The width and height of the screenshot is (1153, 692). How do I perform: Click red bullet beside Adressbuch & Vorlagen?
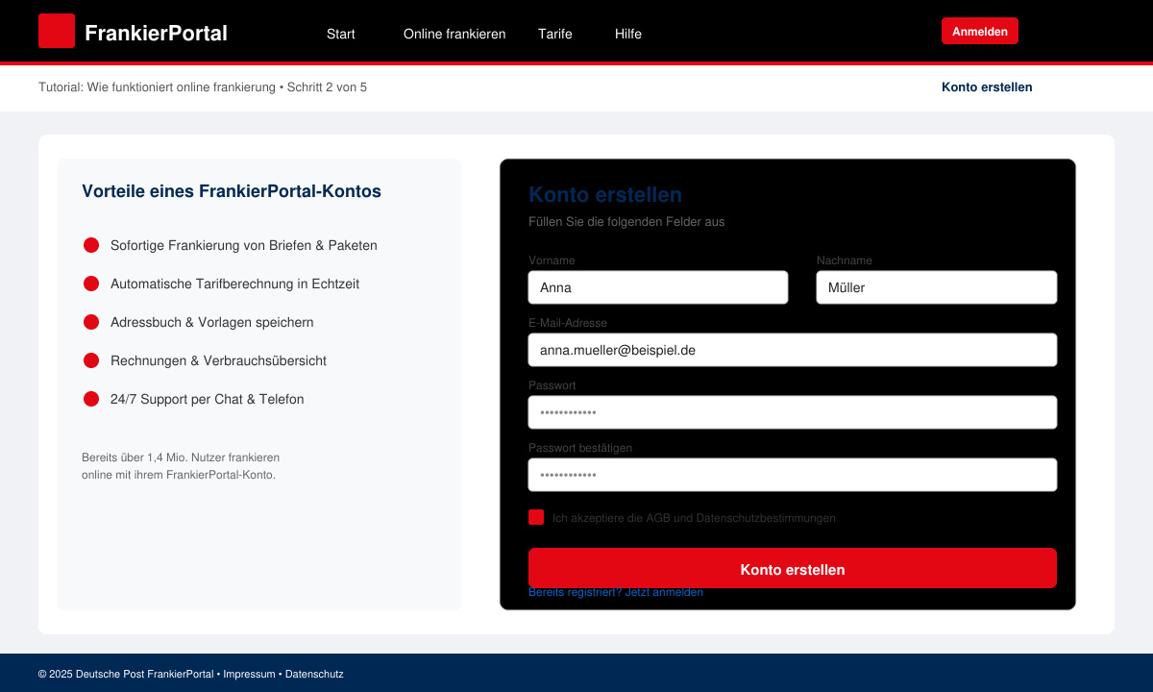pos(91,322)
